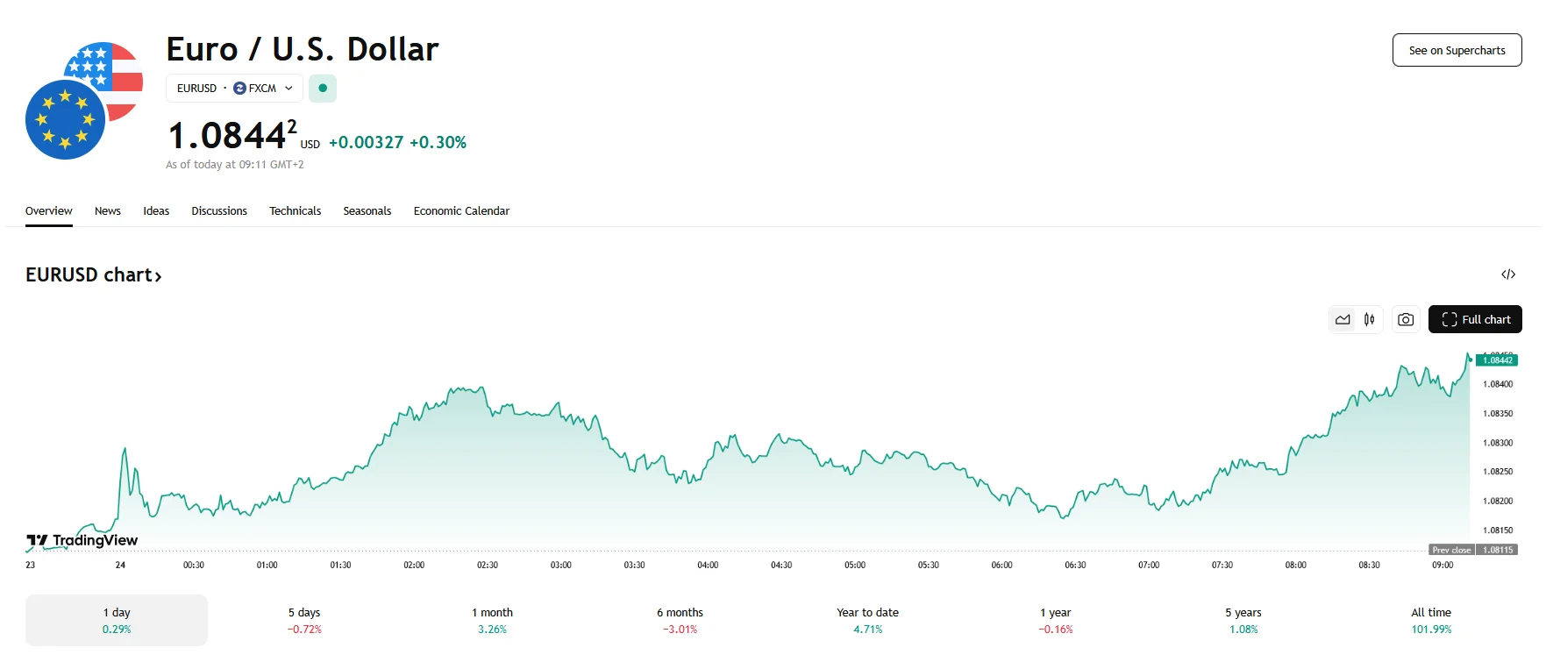This screenshot has width=1546, height=662.
Task: Click the current price label 1.08442
Action: [1497, 360]
